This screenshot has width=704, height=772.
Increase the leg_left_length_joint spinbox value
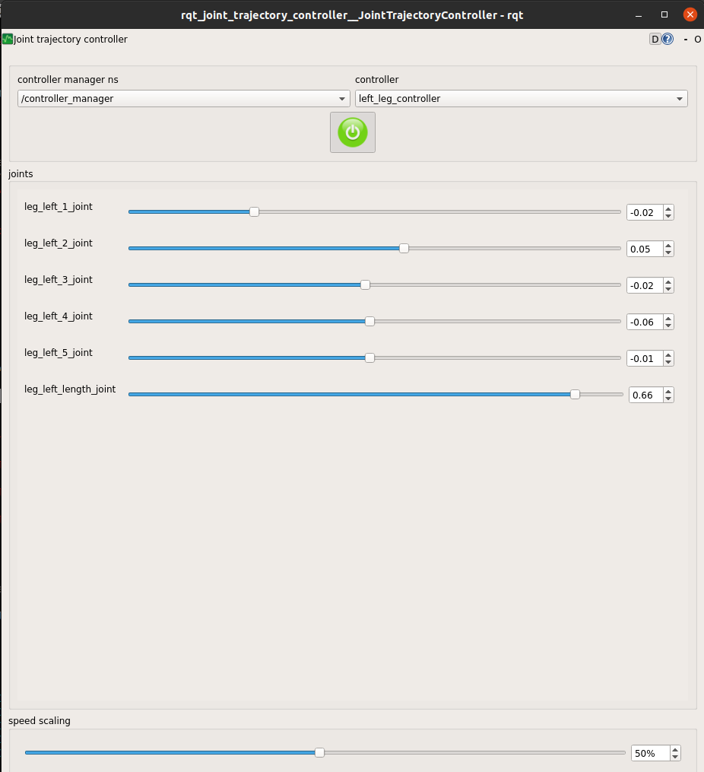coord(668,392)
